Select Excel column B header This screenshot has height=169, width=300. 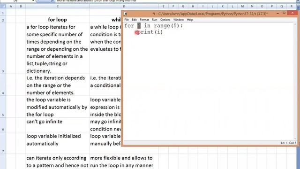(x=21, y=6)
